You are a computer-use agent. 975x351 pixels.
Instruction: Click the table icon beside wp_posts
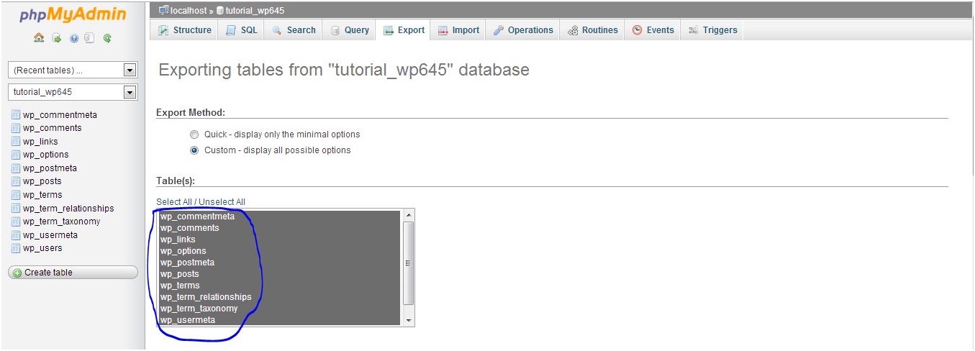pos(16,181)
